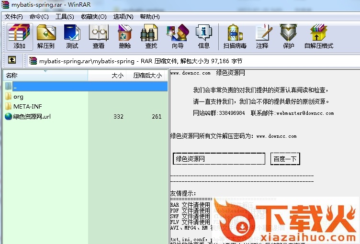Open the Favorites (收藏夹) menu
Screen dimensions: 360x244
[x=93, y=16]
